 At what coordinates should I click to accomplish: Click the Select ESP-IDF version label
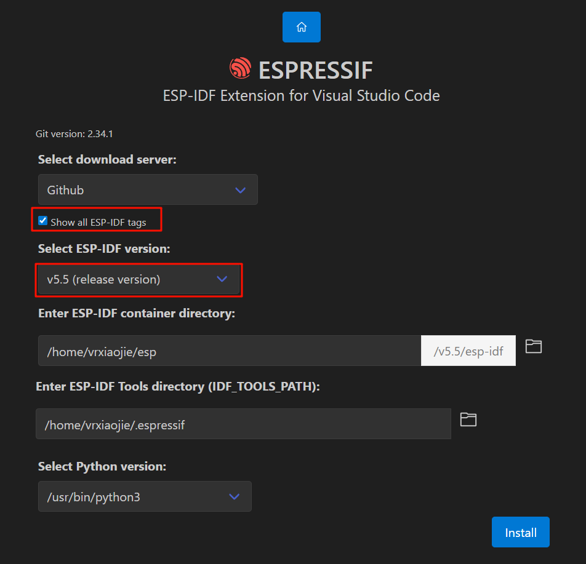point(104,248)
